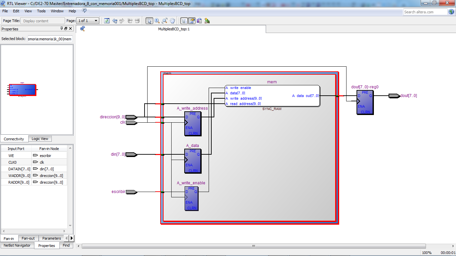Click the speech bubble icon beside Help
This screenshot has height=256, width=456.
pos(84,11)
